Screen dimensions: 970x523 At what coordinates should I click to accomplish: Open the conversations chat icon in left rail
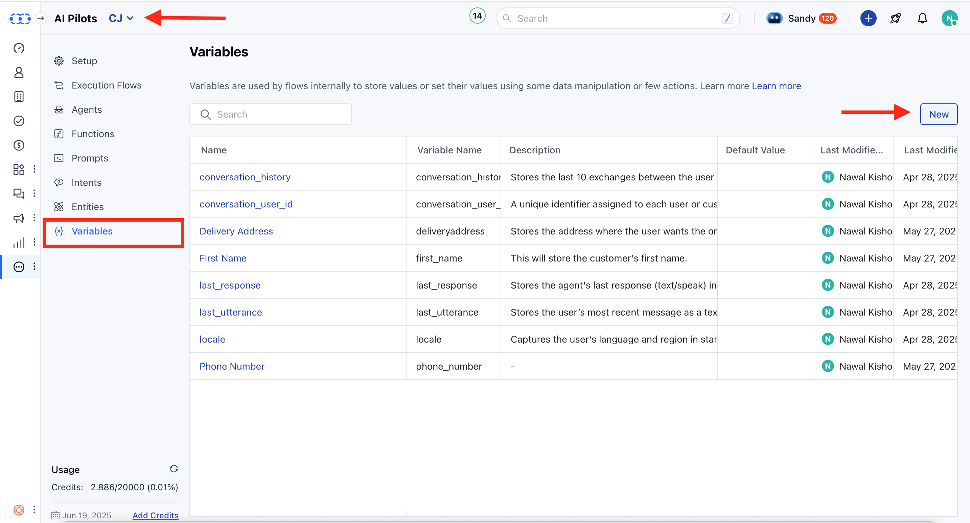coord(19,194)
